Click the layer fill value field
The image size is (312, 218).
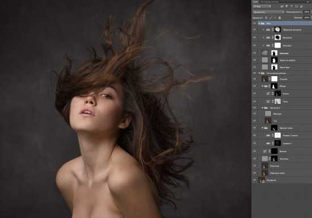pos(307,18)
